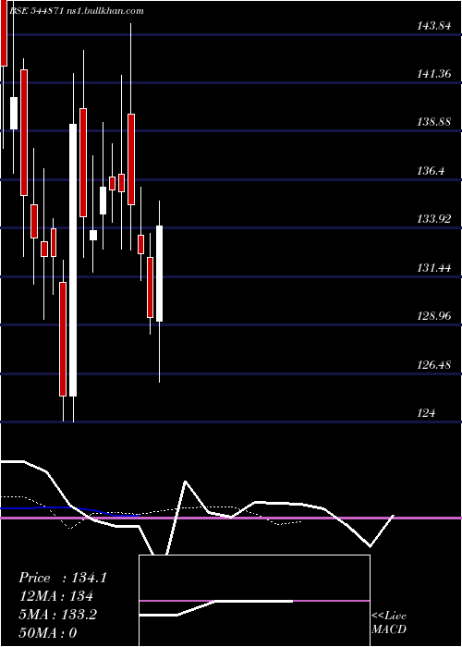462x647 pixels.
Task: Click the Price : 134.1 readout
Action: (63, 578)
